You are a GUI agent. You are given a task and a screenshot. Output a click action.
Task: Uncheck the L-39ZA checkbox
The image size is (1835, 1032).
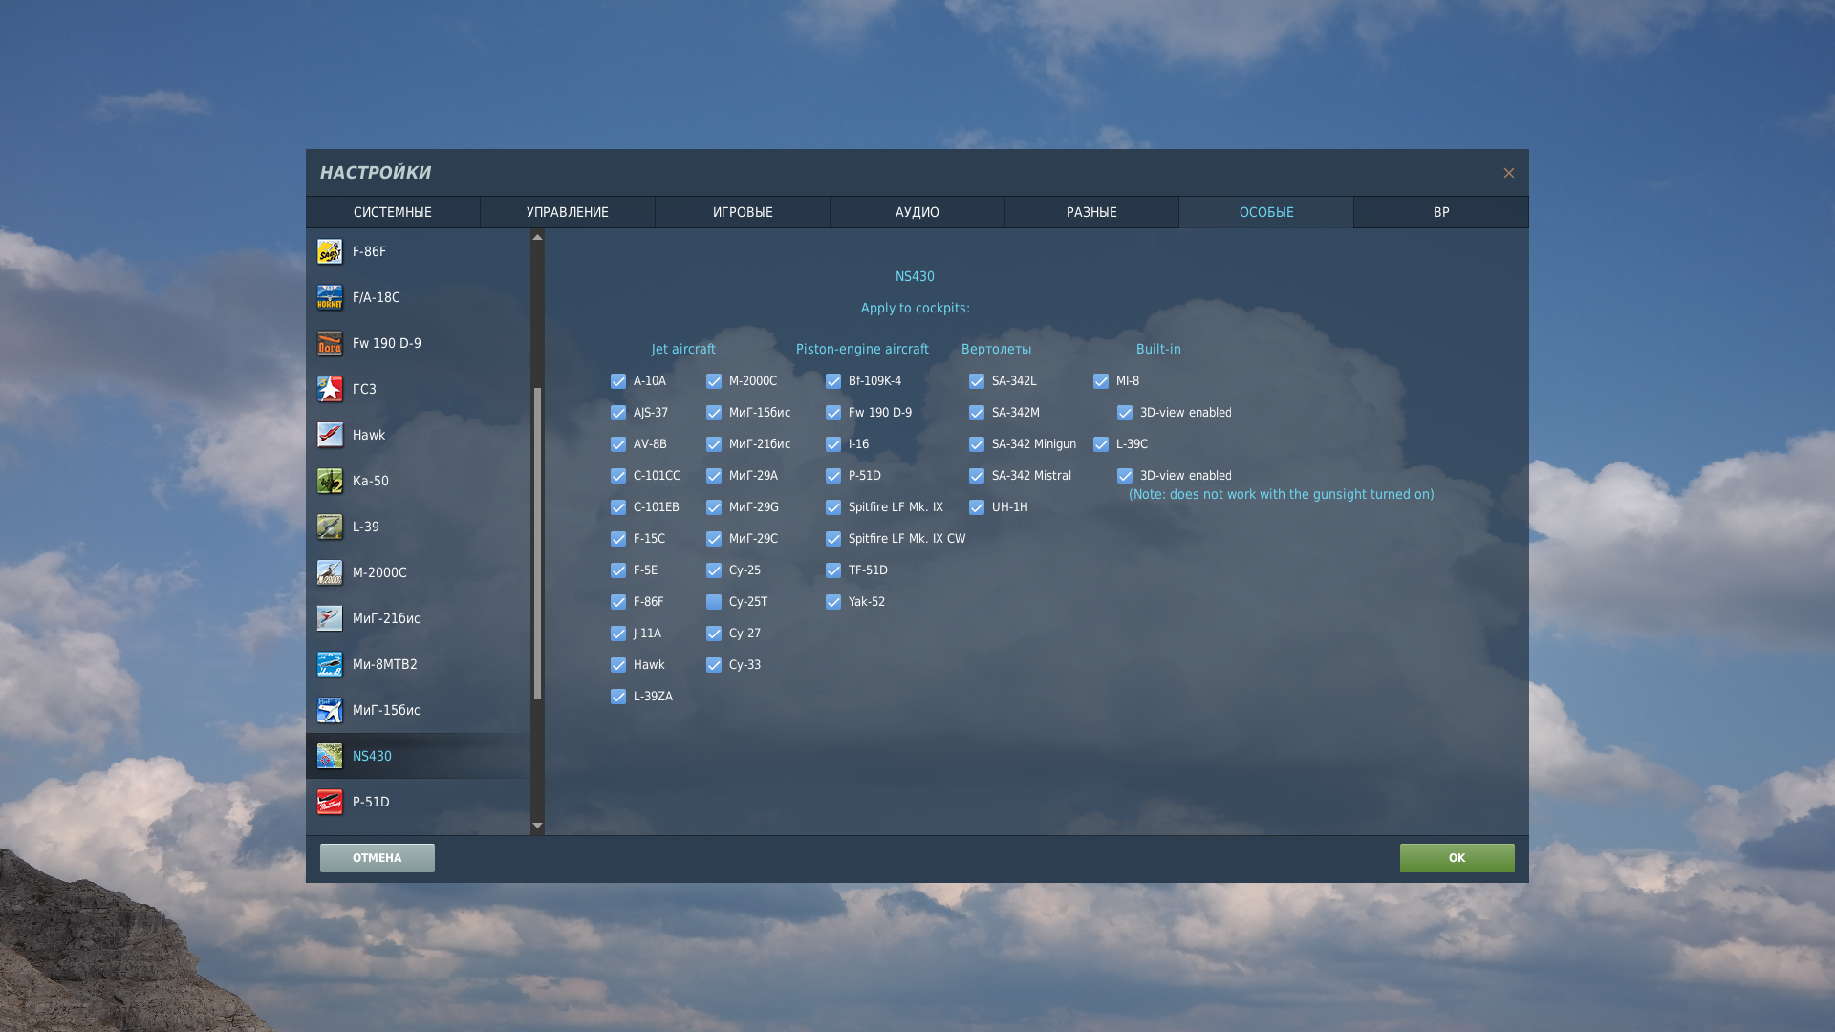click(618, 697)
